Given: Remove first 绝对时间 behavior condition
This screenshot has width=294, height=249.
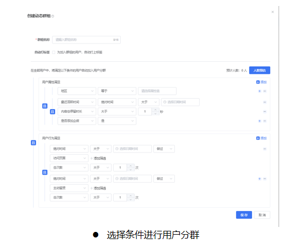Looking at the screenshot, I should tap(265, 149).
